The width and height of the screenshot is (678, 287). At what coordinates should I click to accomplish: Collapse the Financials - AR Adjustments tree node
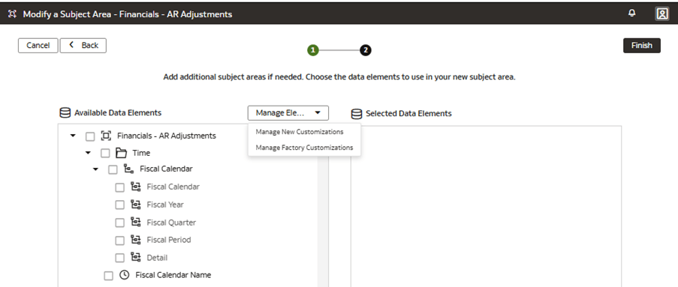(73, 136)
